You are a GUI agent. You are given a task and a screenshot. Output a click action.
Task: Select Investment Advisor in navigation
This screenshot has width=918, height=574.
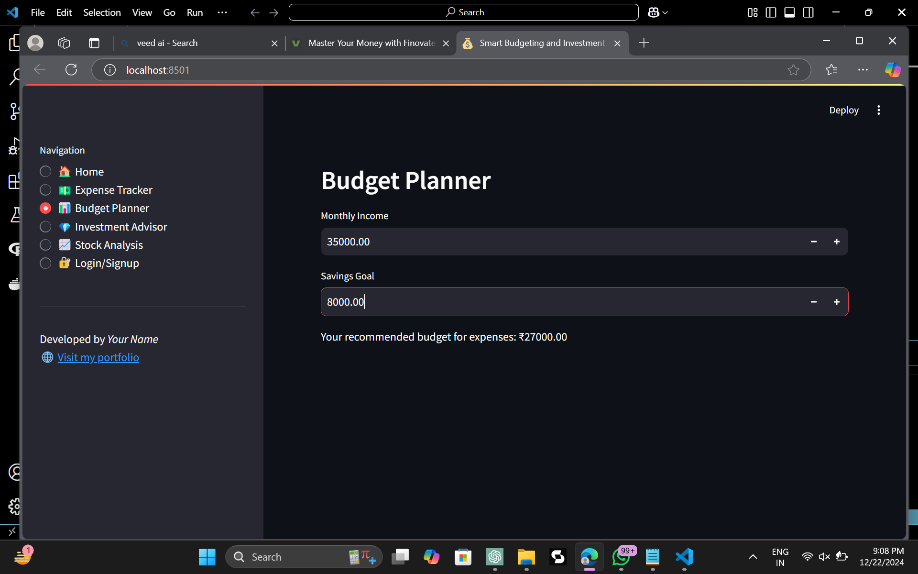(x=45, y=227)
